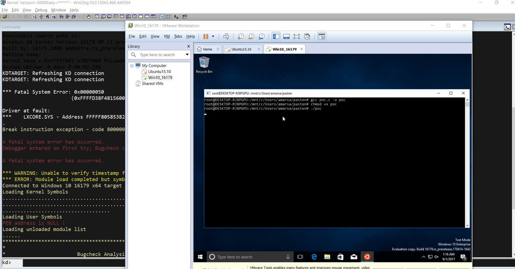515x269 pixels.
Task: Click the WinDbg open source file icon
Action: [x=5, y=17]
